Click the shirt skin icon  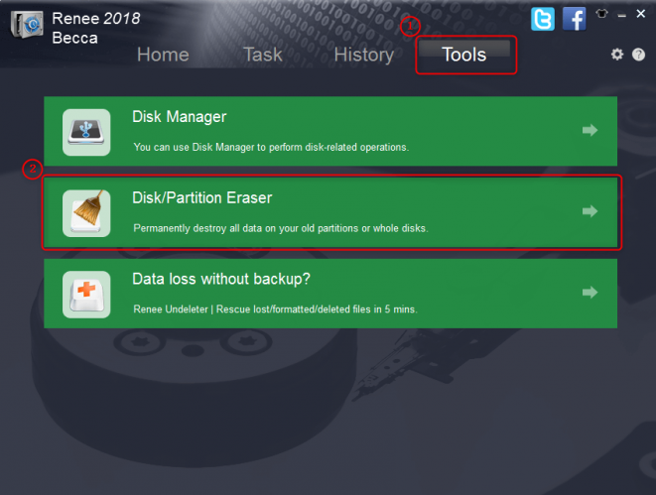tap(601, 14)
